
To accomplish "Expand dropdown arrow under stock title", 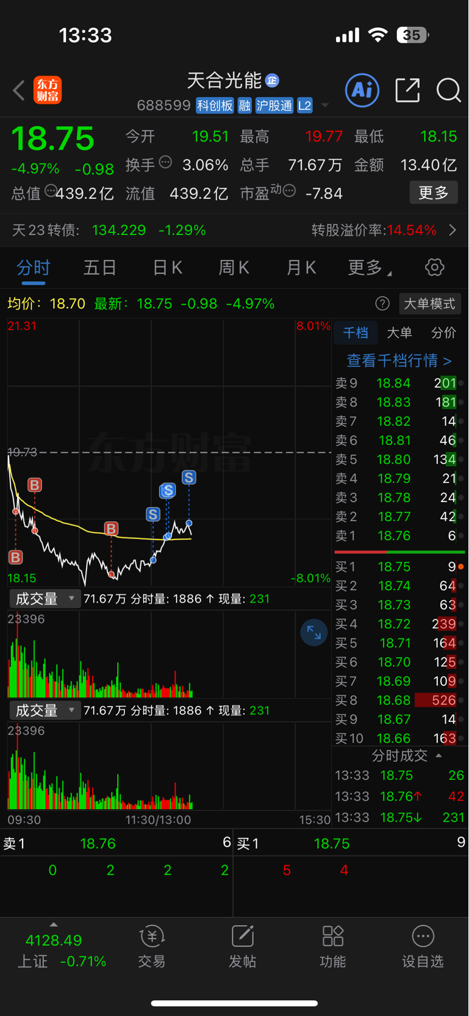I will tap(325, 106).
